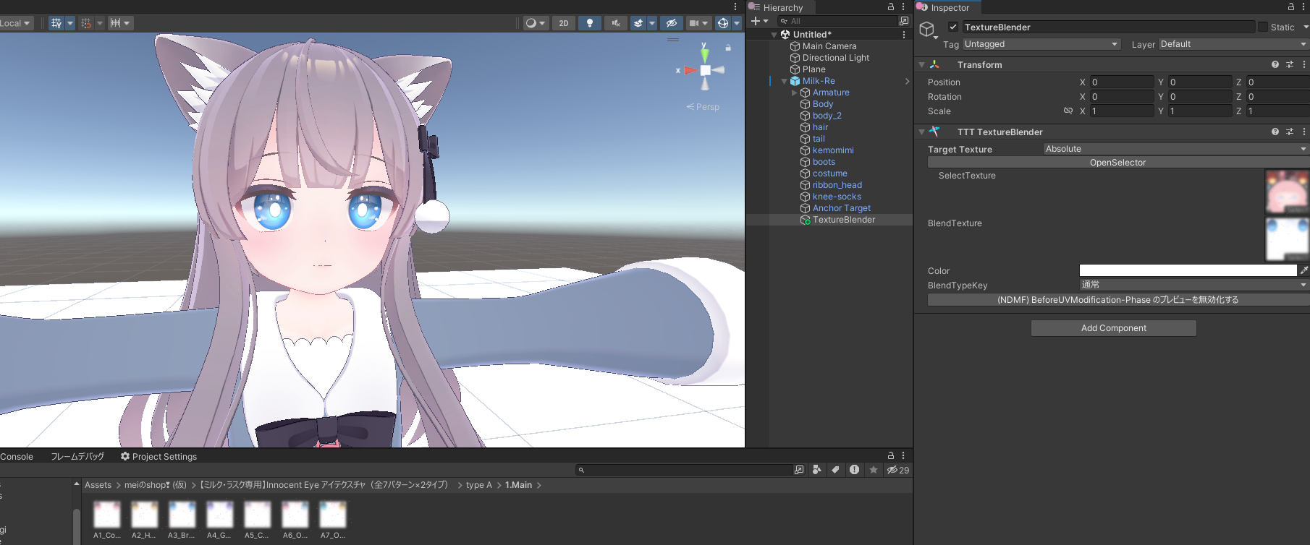Filter project assets by label tag icon

pos(835,470)
